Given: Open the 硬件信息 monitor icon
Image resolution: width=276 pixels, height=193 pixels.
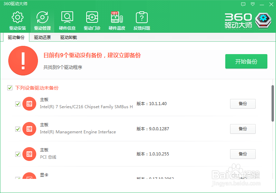Looking at the screenshot, I should pyautogui.click(x=67, y=17).
